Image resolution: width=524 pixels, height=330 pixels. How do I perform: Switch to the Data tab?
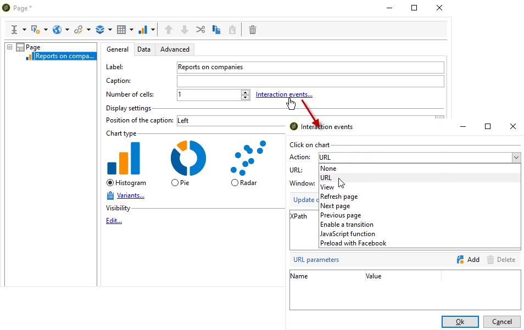pyautogui.click(x=144, y=49)
